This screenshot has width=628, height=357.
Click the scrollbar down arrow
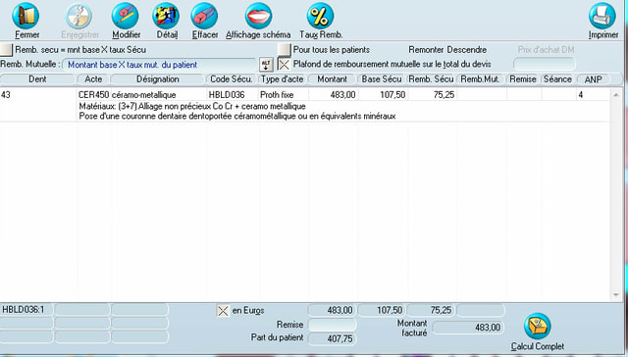616,295
